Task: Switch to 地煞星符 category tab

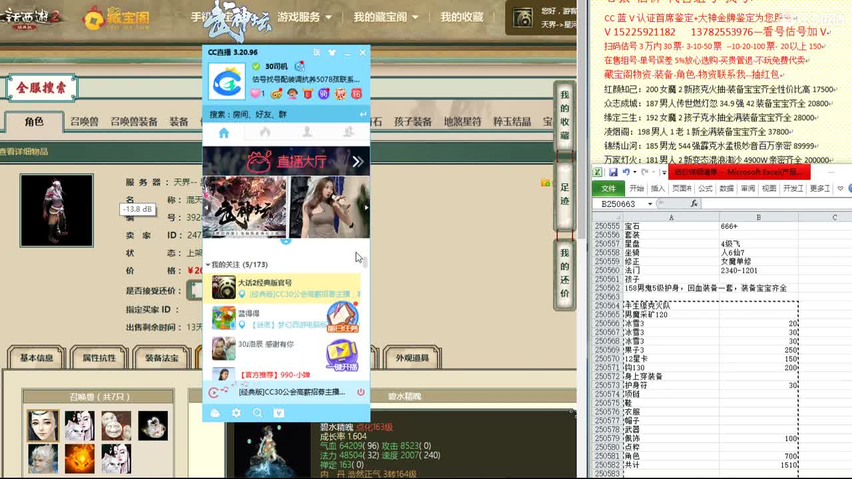Action: point(463,122)
